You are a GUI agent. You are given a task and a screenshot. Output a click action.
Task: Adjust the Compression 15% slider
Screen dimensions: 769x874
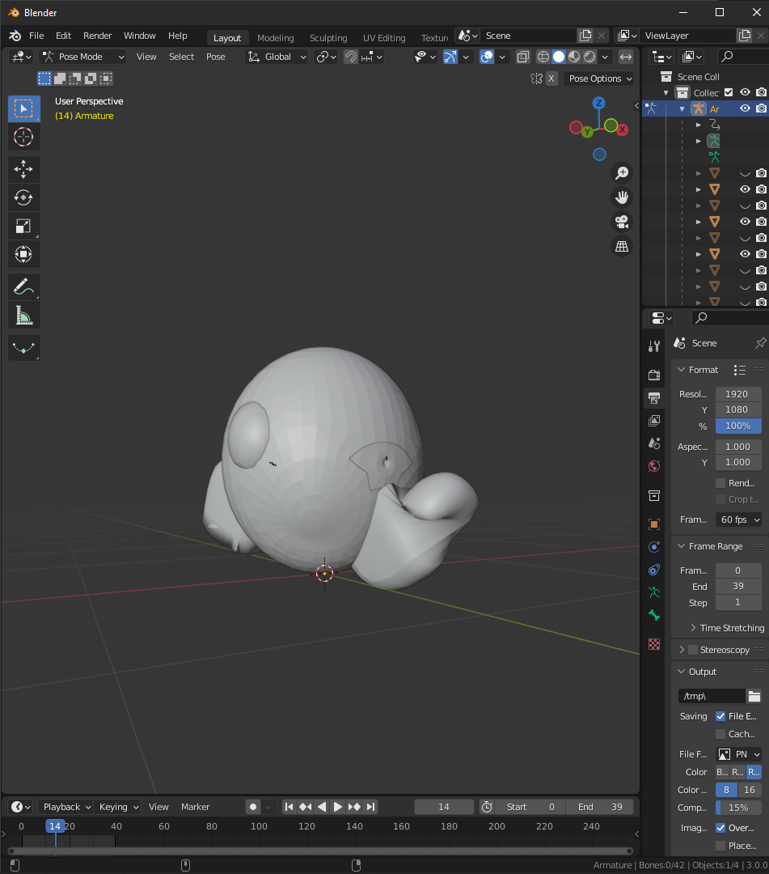click(738, 808)
